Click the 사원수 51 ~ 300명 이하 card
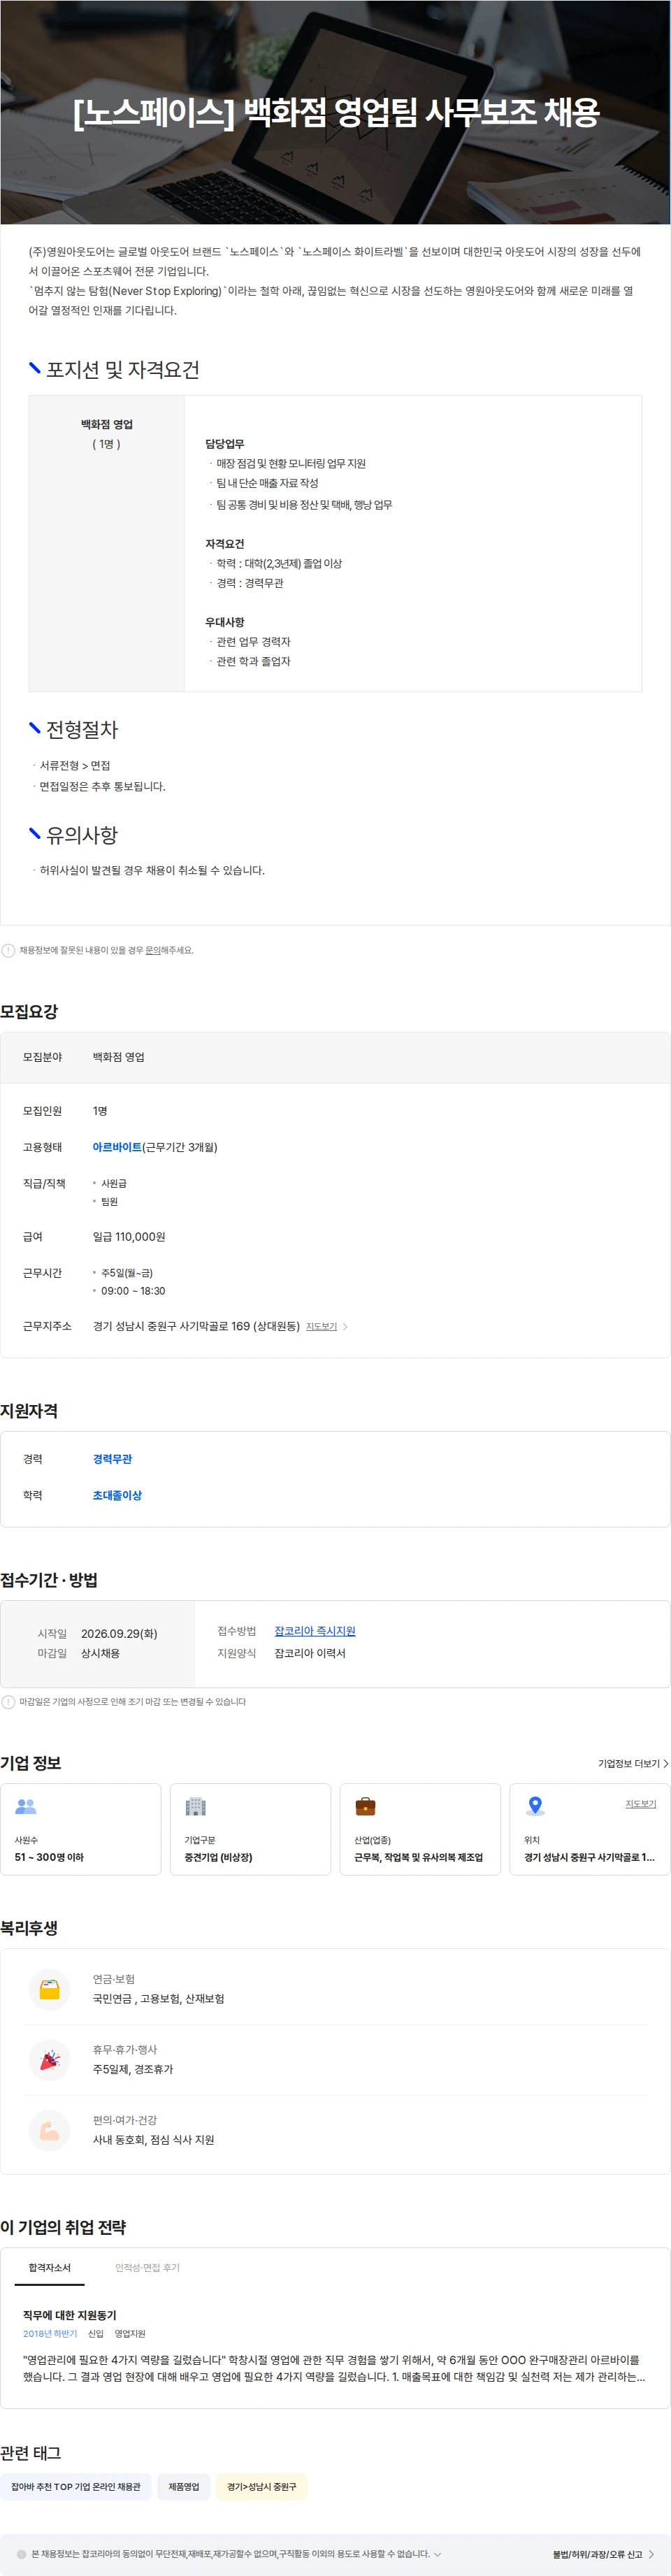671x2576 pixels. tap(81, 1829)
